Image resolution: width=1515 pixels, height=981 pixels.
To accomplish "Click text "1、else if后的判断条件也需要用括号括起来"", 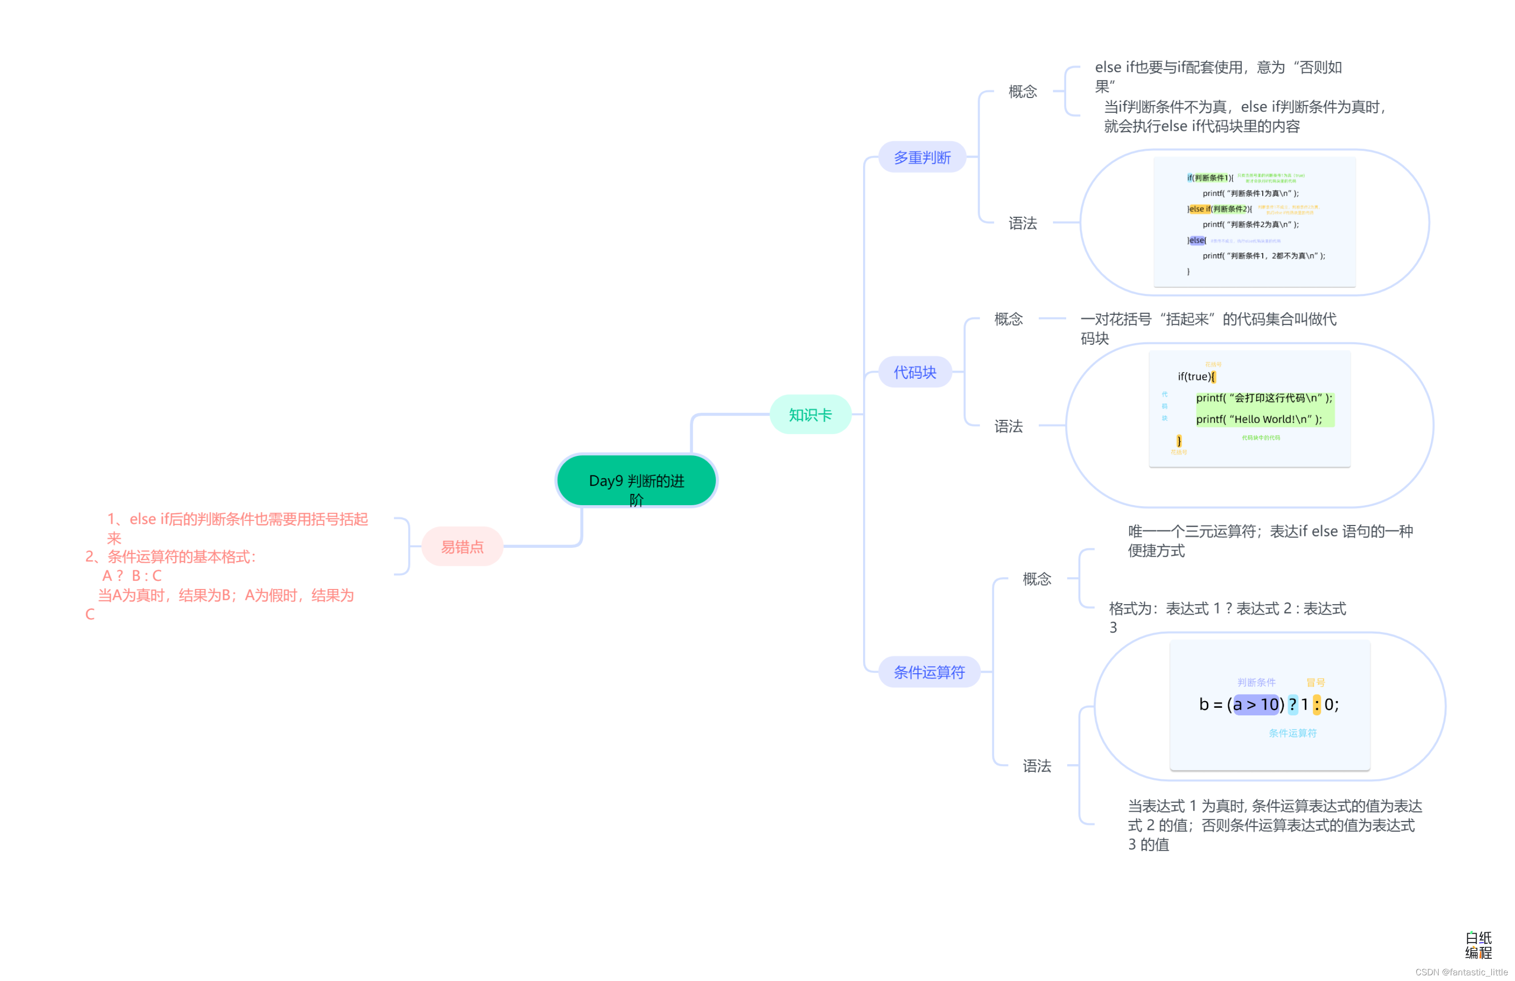I will (x=237, y=528).
